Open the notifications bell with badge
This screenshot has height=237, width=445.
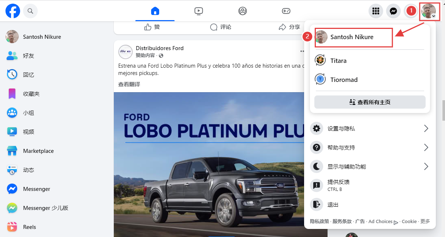pyautogui.click(x=411, y=11)
